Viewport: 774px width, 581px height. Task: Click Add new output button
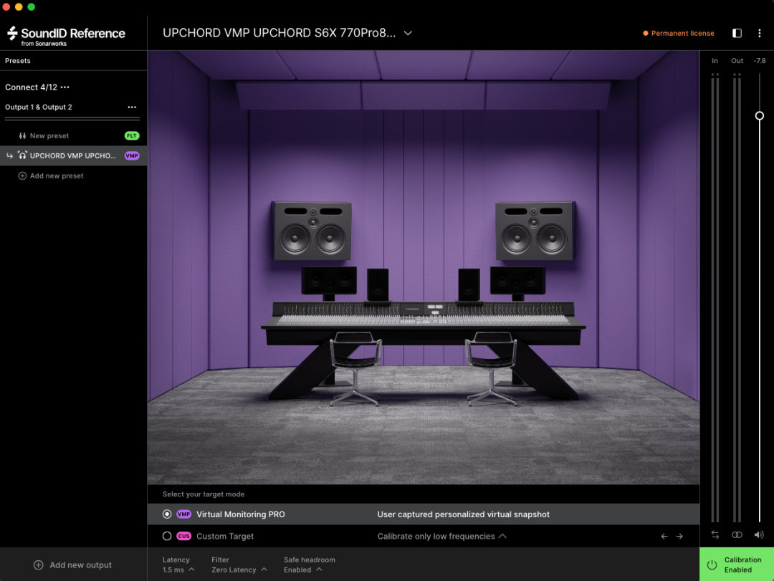point(73,565)
